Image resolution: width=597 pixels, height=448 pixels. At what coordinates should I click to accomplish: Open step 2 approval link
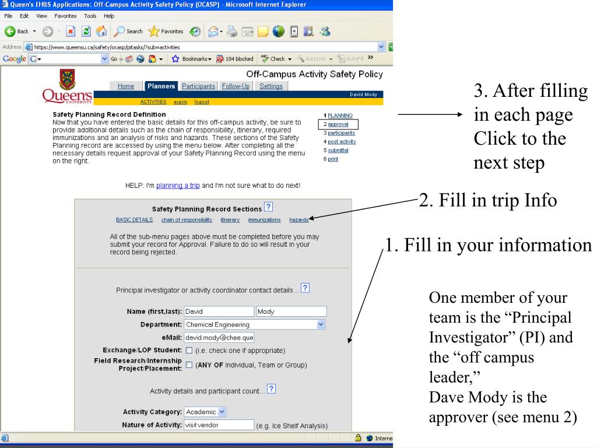pos(338,124)
